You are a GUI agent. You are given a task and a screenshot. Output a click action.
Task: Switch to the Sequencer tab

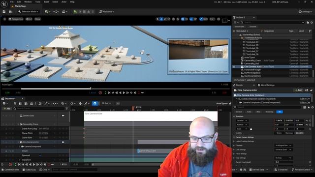pyautogui.click(x=10, y=98)
